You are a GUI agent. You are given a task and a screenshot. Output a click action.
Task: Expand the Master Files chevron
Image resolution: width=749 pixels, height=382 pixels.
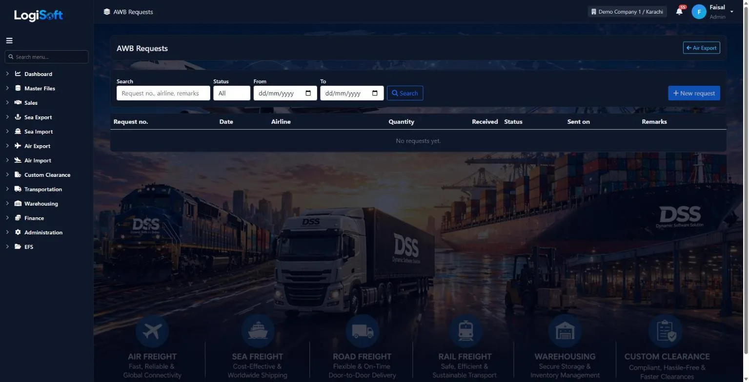point(7,88)
